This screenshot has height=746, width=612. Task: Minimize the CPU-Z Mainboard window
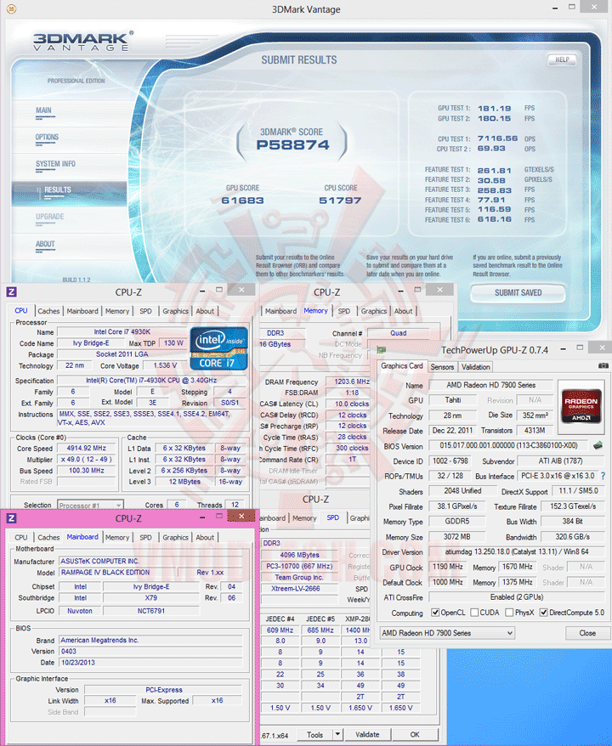pyautogui.click(x=202, y=517)
